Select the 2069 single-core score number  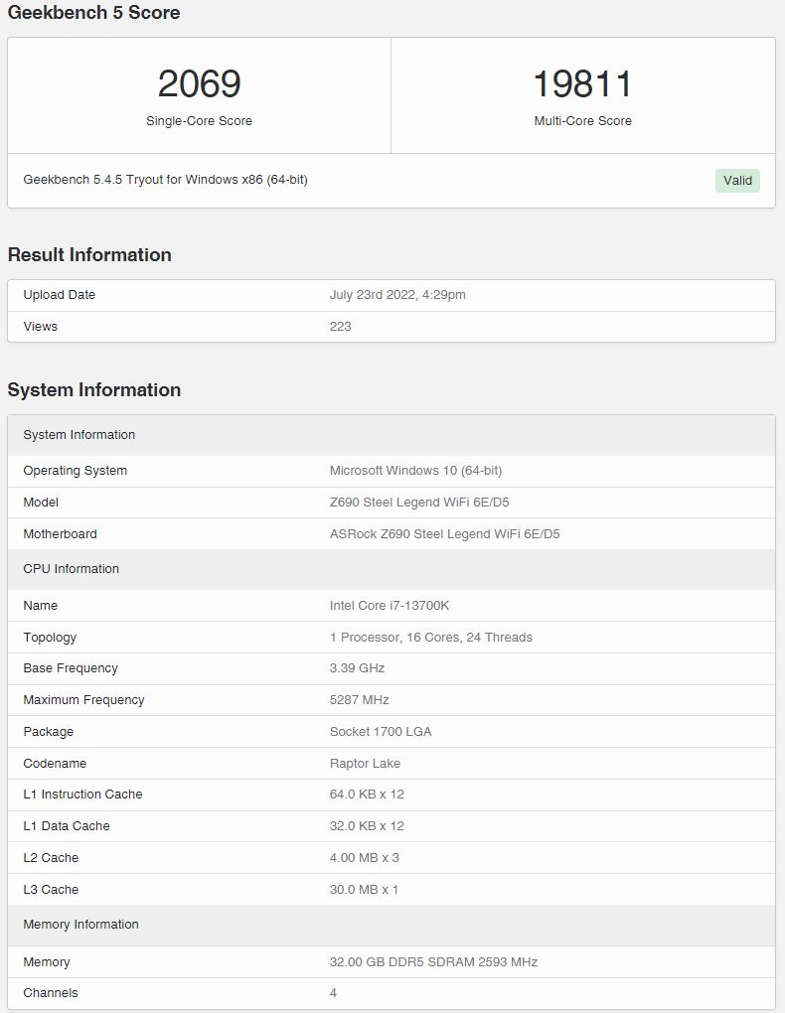point(199,84)
